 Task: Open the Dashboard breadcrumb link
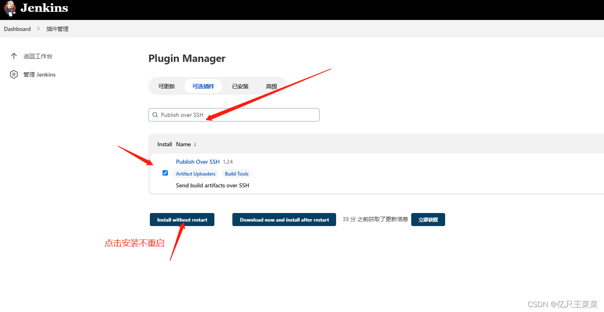pos(17,29)
